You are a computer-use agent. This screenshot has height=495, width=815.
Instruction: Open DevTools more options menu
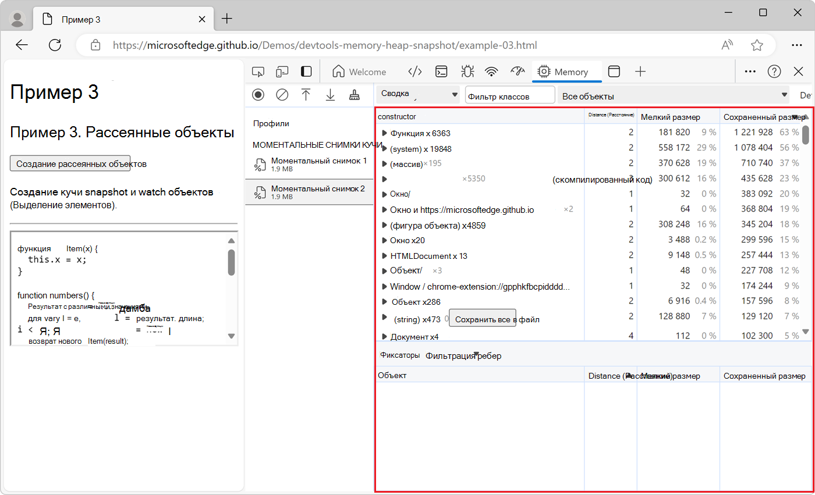(750, 72)
